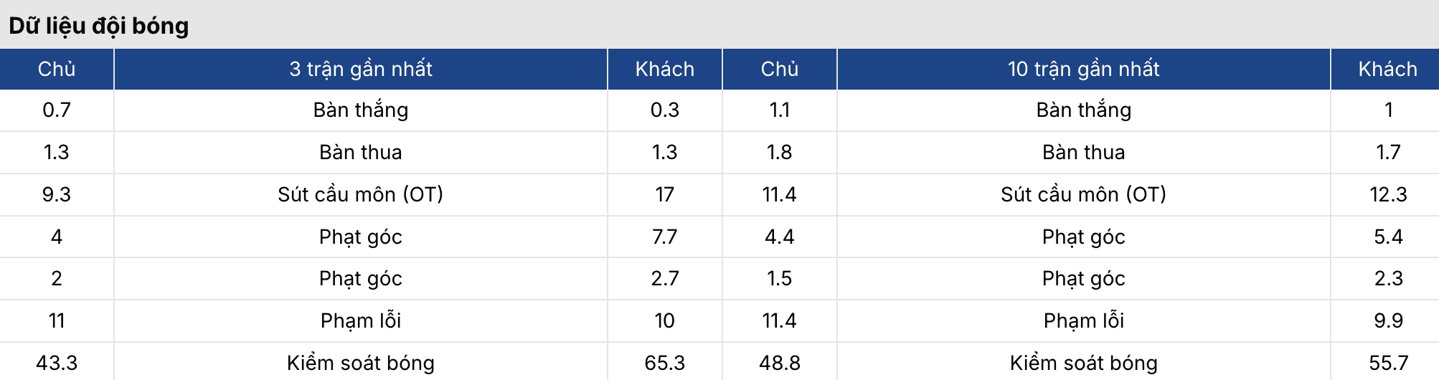Click the 12.3 shots value
Viewport: 1439px width, 380px height.
tap(1387, 194)
